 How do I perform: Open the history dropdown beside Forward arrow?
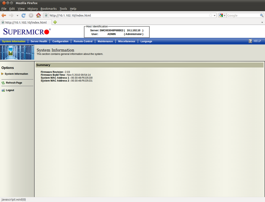pos(18,16)
